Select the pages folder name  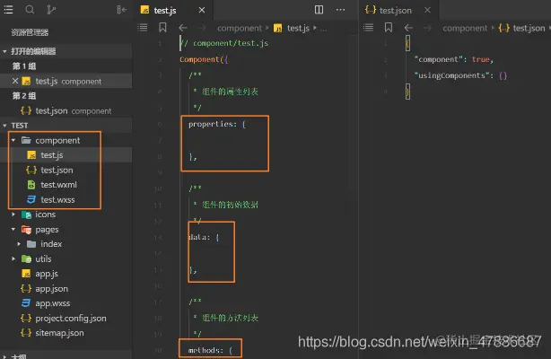47,230
